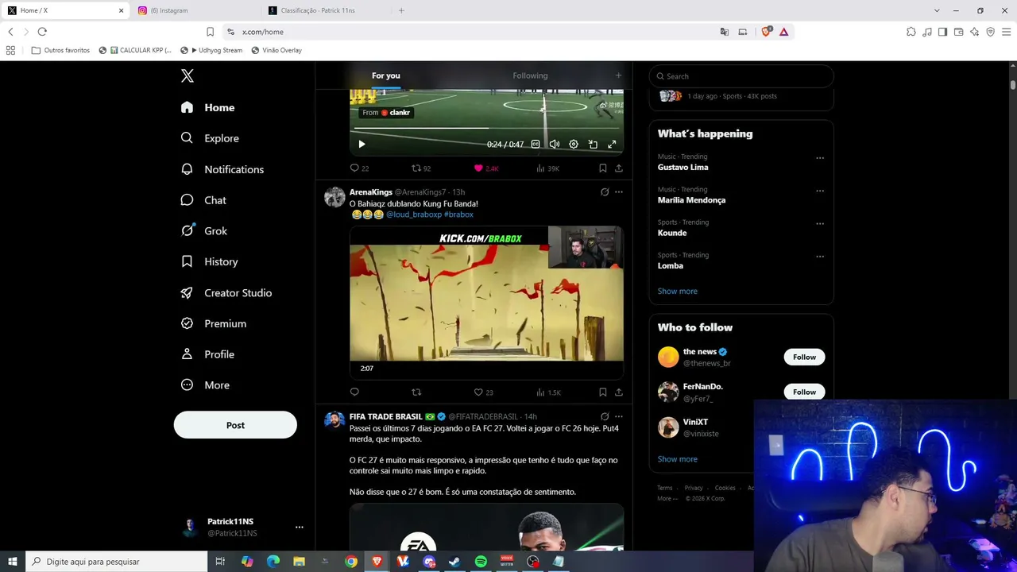Viewport: 1017px width, 572px height.
Task: Reload the page in the browser toolbar
Action: pyautogui.click(x=42, y=32)
